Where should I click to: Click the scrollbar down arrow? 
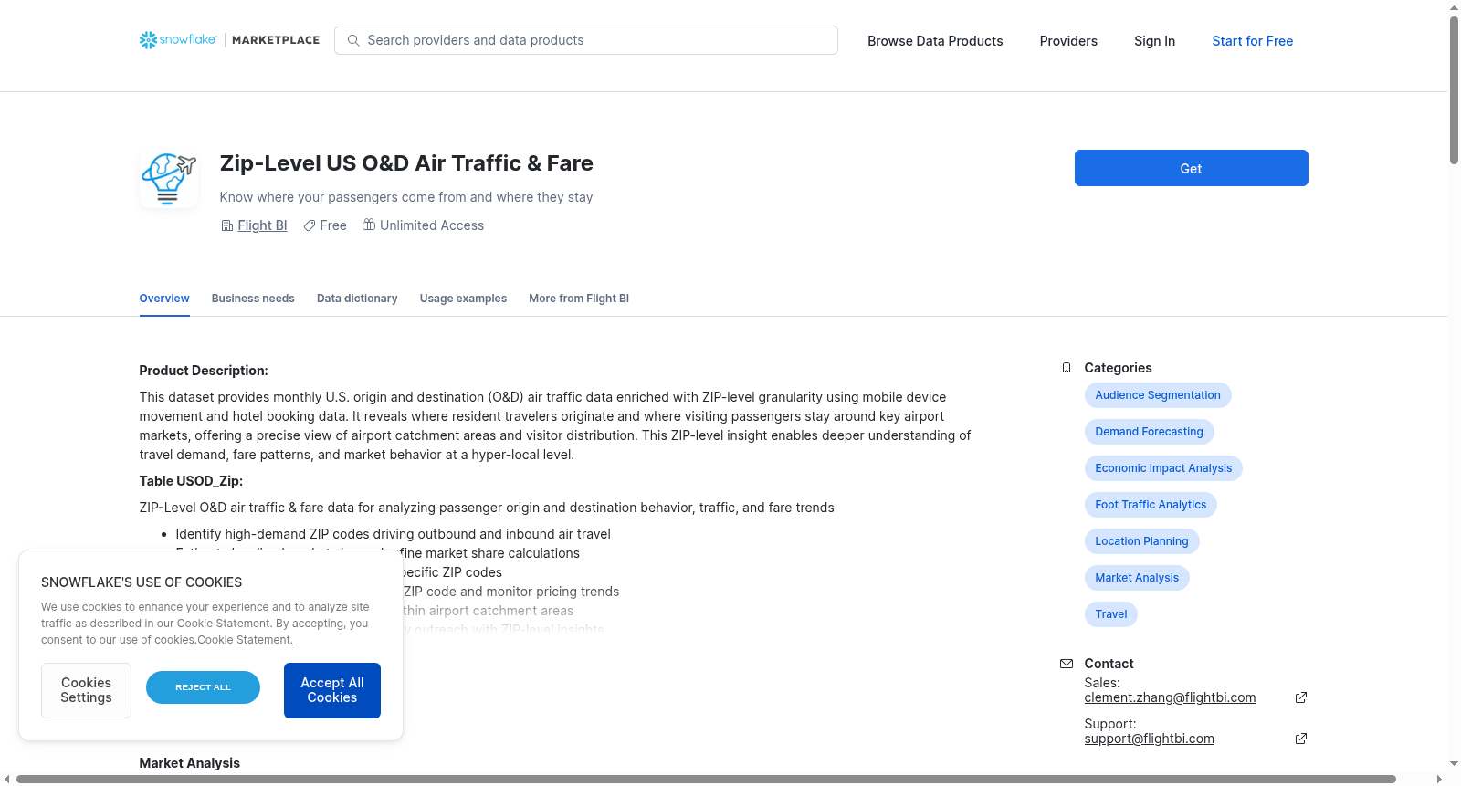1454,763
